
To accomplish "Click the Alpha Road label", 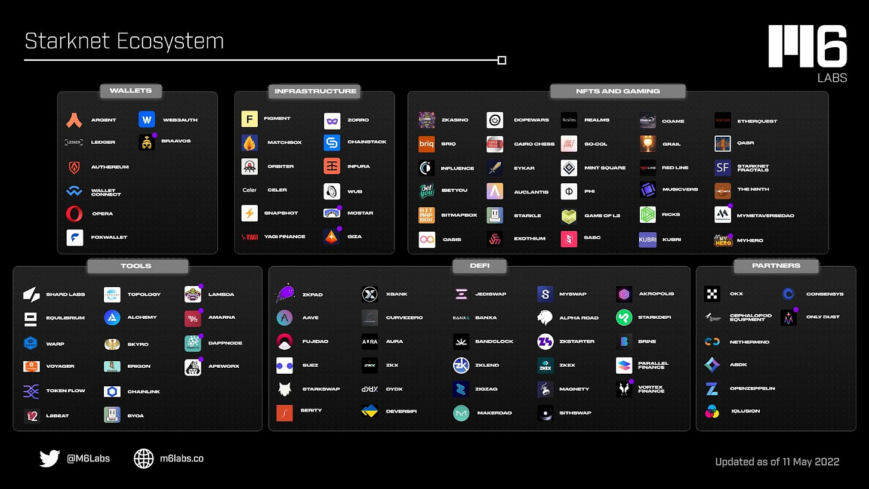I will (579, 318).
